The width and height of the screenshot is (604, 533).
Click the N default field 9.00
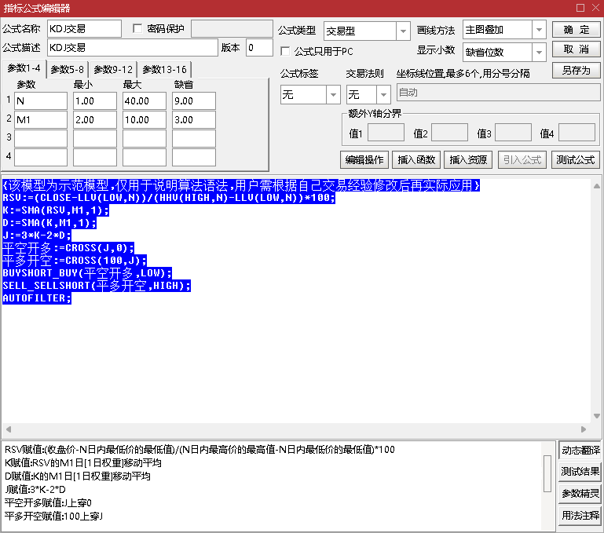point(194,101)
